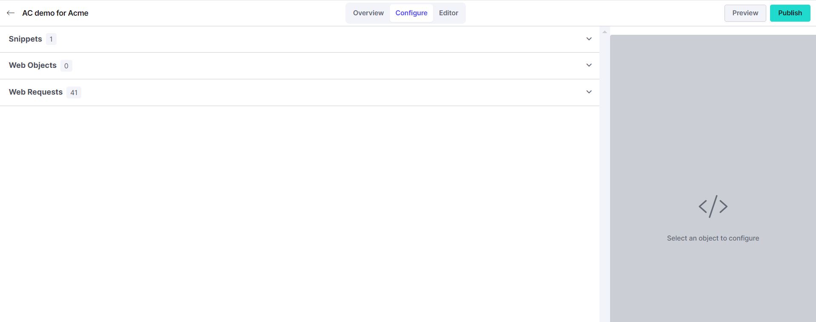Publish the demo
Image resolution: width=816 pixels, height=322 pixels.
[x=790, y=13]
